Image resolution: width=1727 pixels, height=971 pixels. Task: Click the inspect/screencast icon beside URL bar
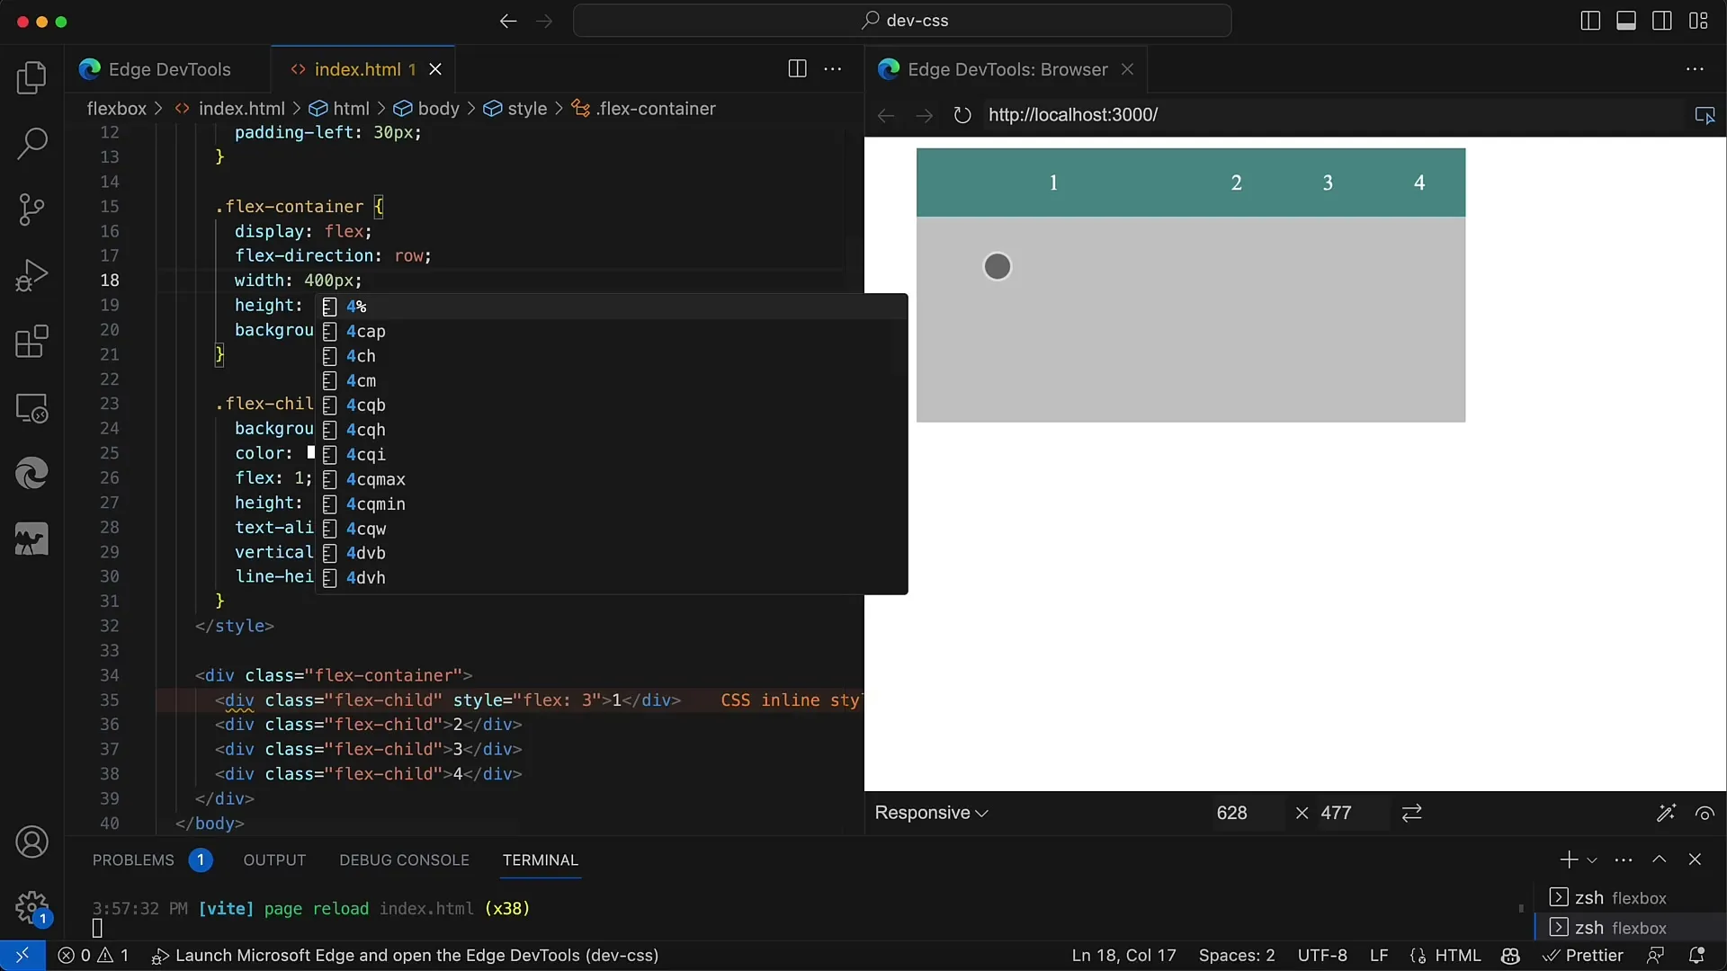click(x=1705, y=115)
